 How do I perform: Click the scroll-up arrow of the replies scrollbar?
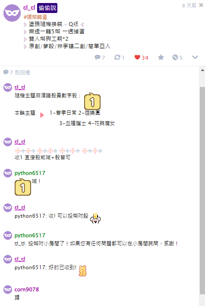202,70
